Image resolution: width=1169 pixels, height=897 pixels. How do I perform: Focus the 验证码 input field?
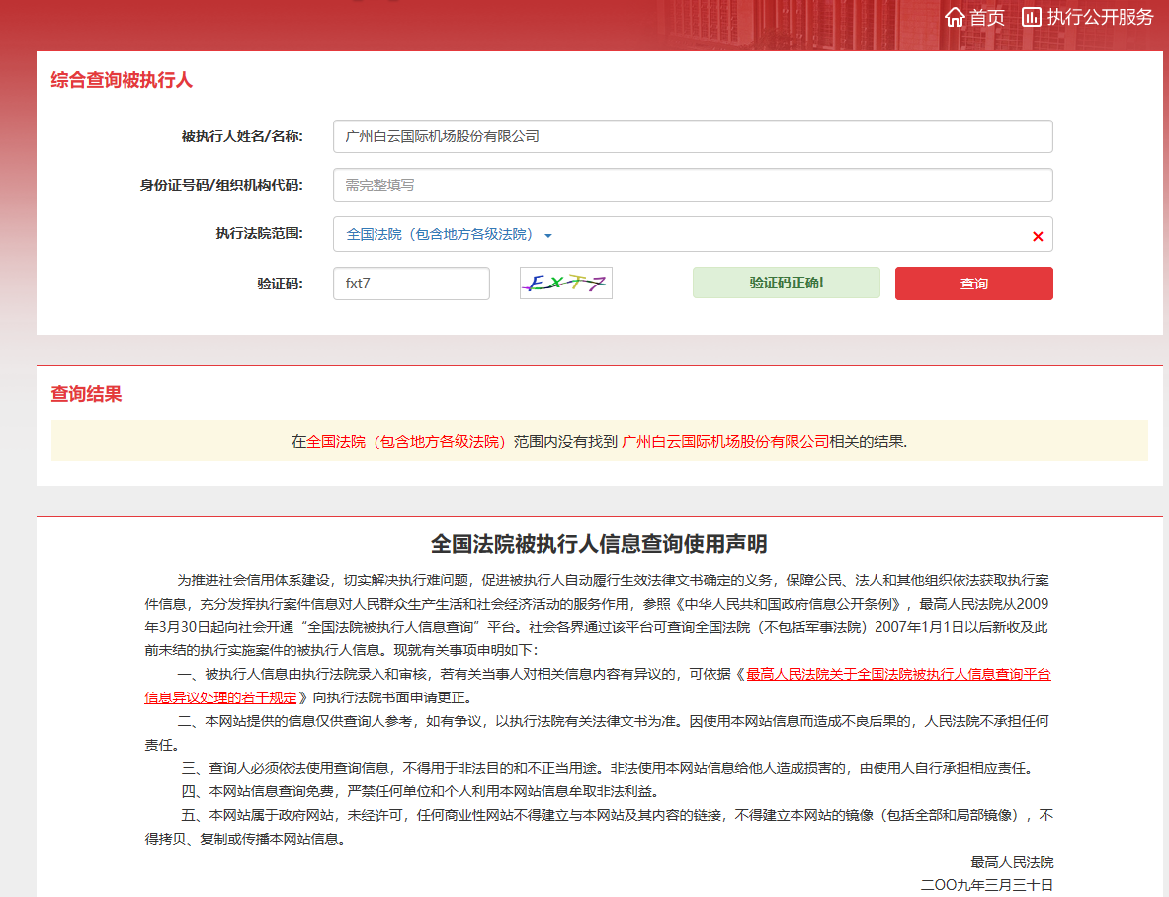(411, 284)
